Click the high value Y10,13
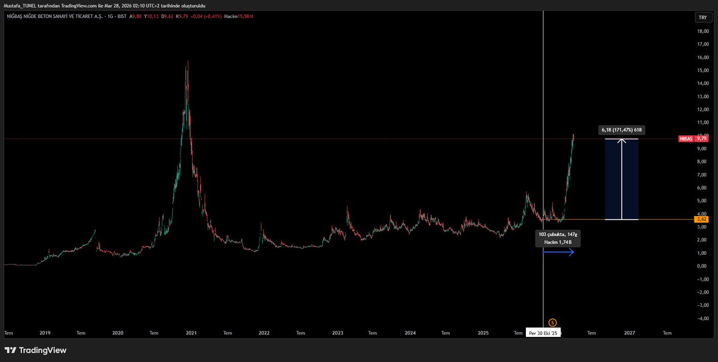Image resolution: width=718 pixels, height=362 pixels. 152,16
